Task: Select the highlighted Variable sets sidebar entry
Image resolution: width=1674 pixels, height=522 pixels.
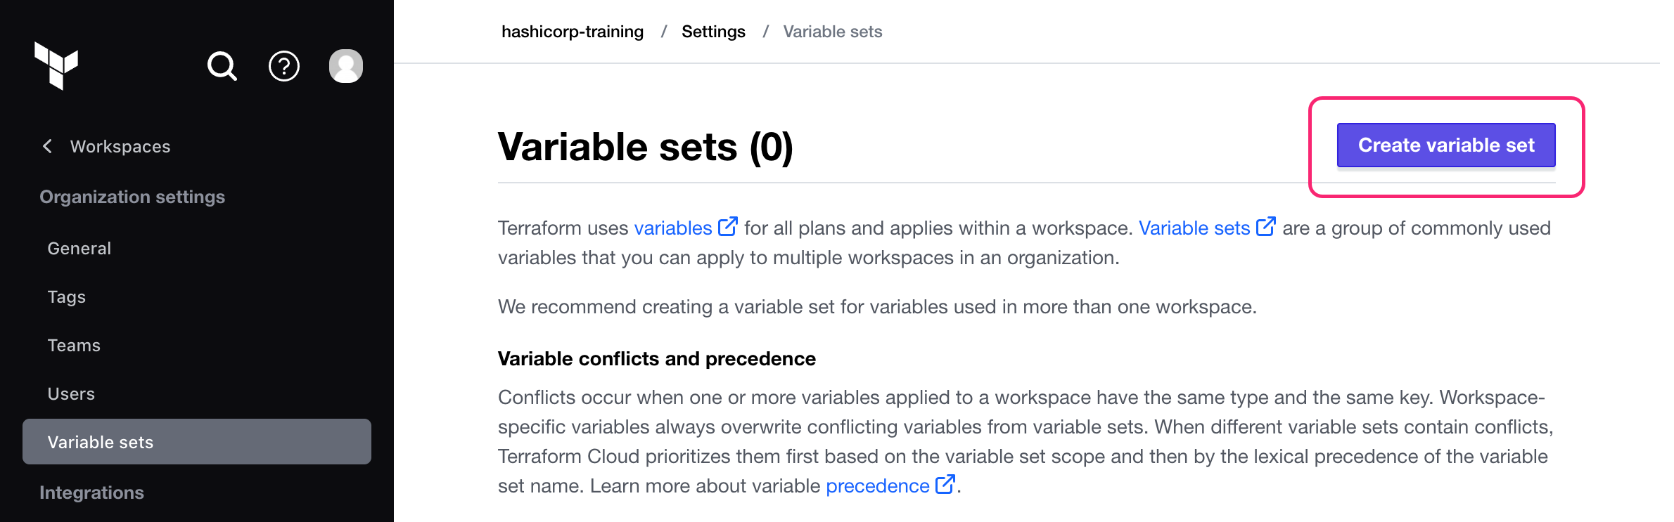Action: pos(101,442)
